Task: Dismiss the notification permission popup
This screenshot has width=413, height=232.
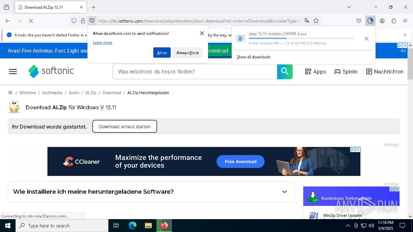Action: click(x=202, y=33)
